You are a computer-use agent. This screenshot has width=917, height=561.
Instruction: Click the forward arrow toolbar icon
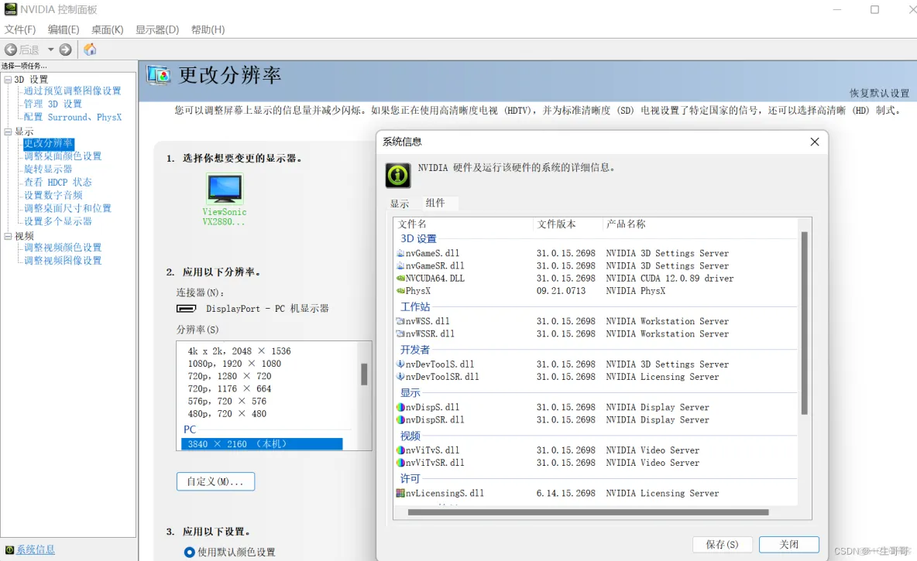click(x=66, y=50)
